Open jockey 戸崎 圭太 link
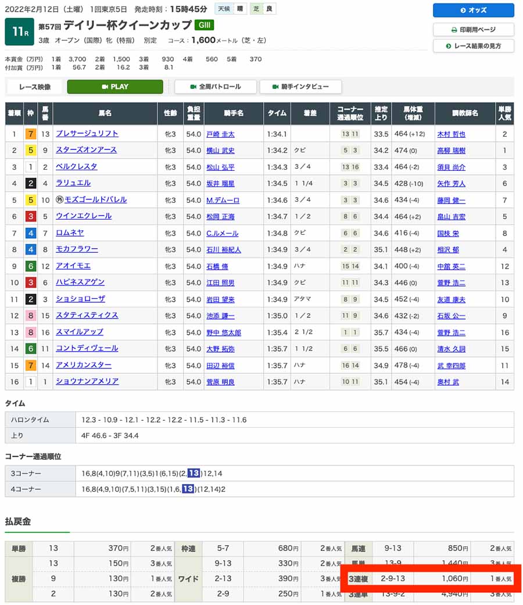Viewport: 523px width, 605px height. [220, 134]
